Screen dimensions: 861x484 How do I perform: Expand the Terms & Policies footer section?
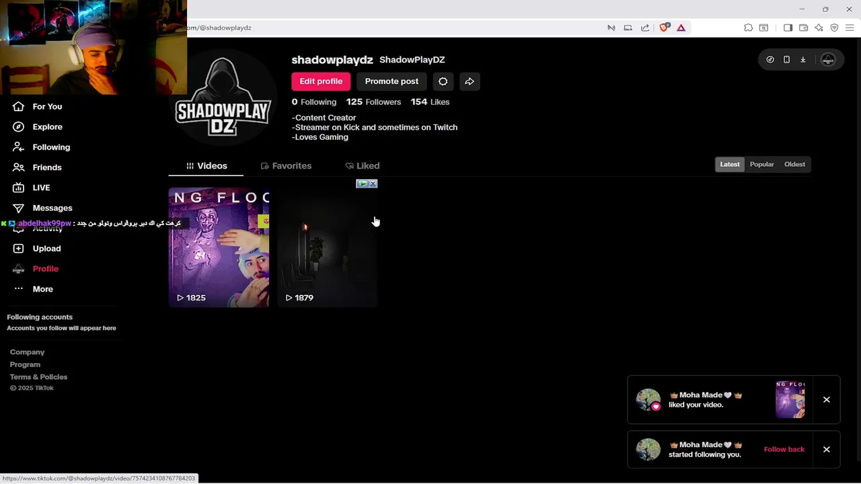(38, 377)
